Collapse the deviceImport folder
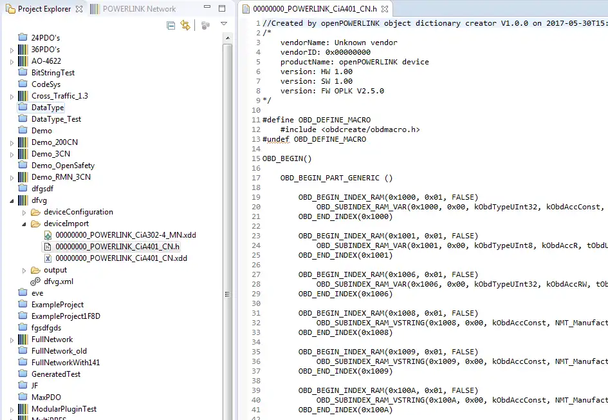The height and width of the screenshot is (420, 608). [24, 224]
